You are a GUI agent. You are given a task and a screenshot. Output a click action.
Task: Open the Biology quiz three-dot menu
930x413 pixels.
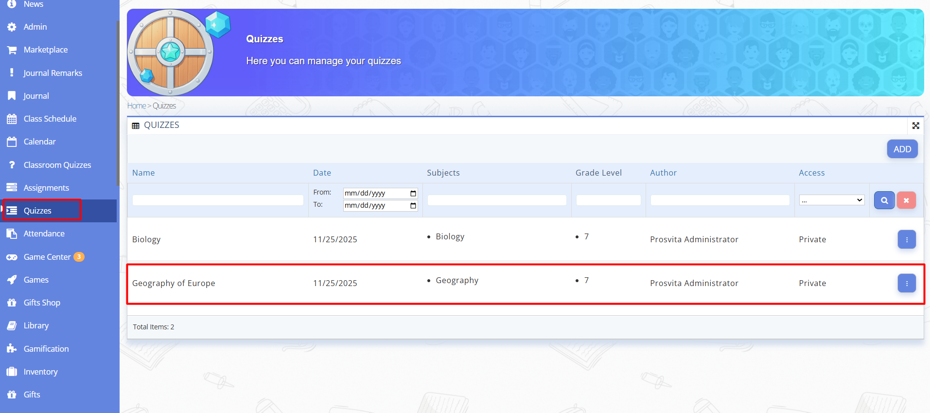(906, 239)
